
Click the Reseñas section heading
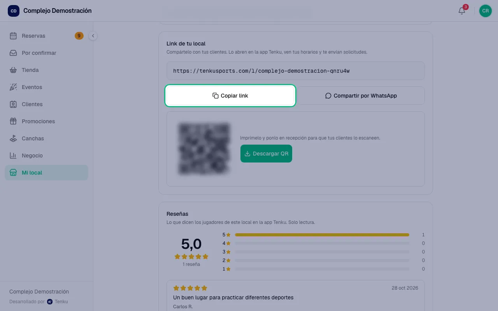[x=177, y=214]
